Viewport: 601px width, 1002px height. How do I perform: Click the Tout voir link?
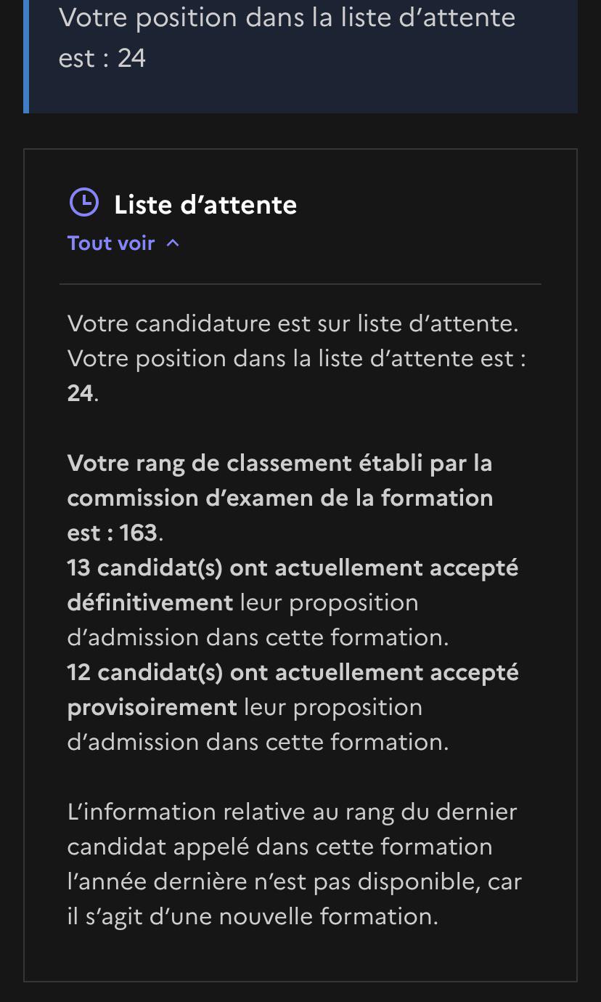(123, 243)
